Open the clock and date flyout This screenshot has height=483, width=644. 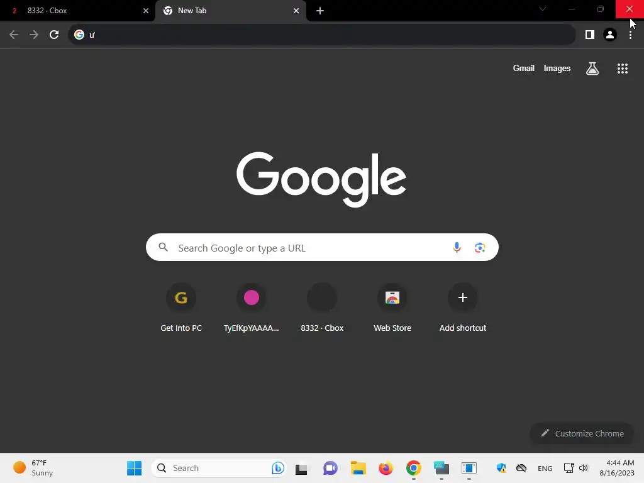click(617, 468)
